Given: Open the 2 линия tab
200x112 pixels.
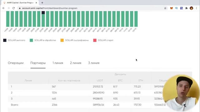Looking at the screenshot, I should [x=76, y=63].
